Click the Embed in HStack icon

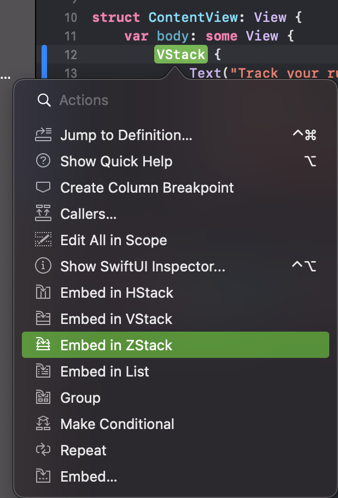pos(43,293)
